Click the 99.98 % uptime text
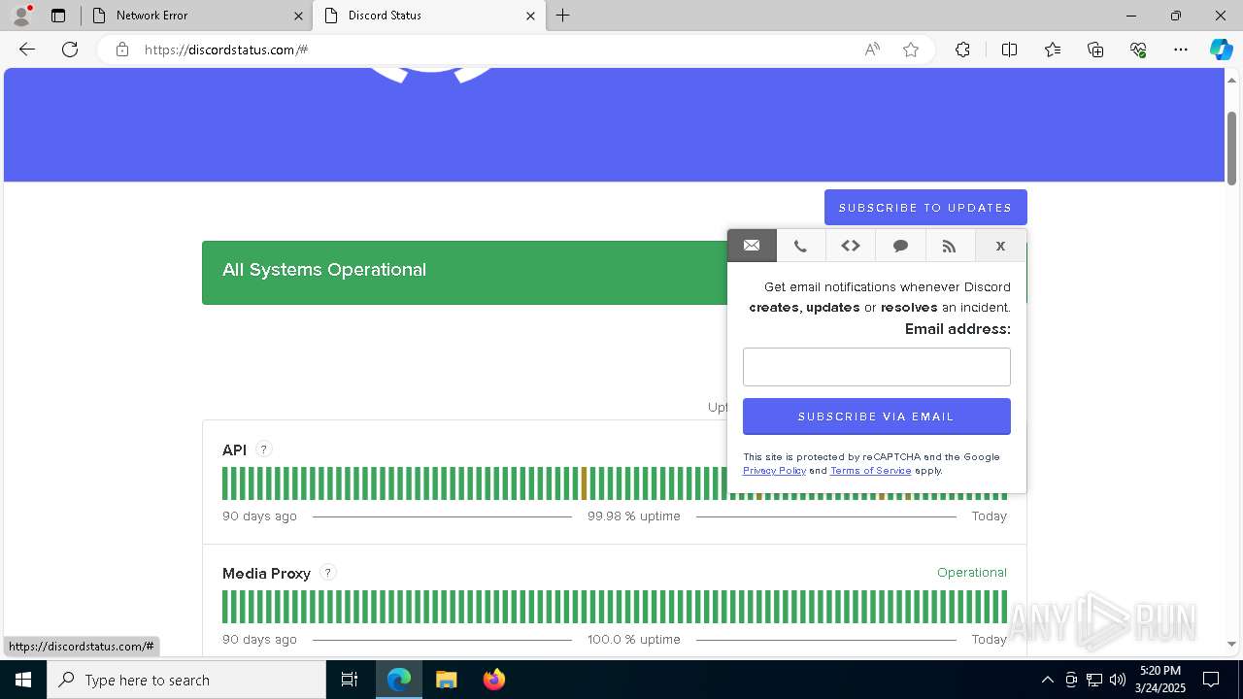 633,516
